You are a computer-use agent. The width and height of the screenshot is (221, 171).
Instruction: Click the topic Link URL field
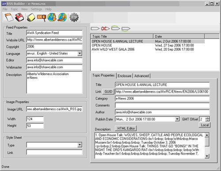(x=162, y=92)
